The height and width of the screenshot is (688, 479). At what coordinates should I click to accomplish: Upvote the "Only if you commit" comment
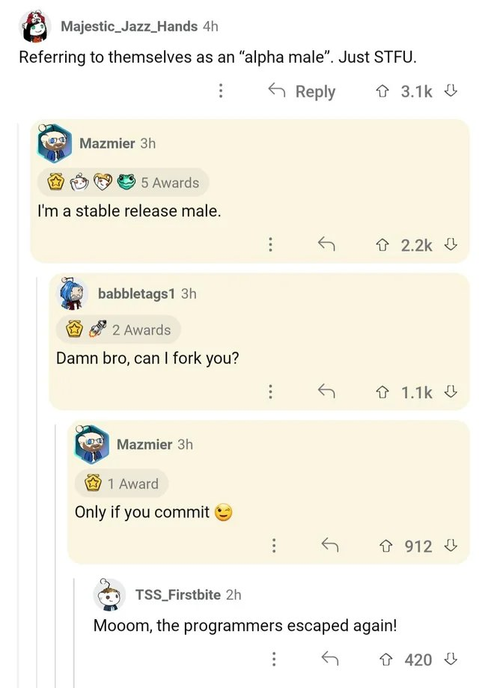click(386, 546)
